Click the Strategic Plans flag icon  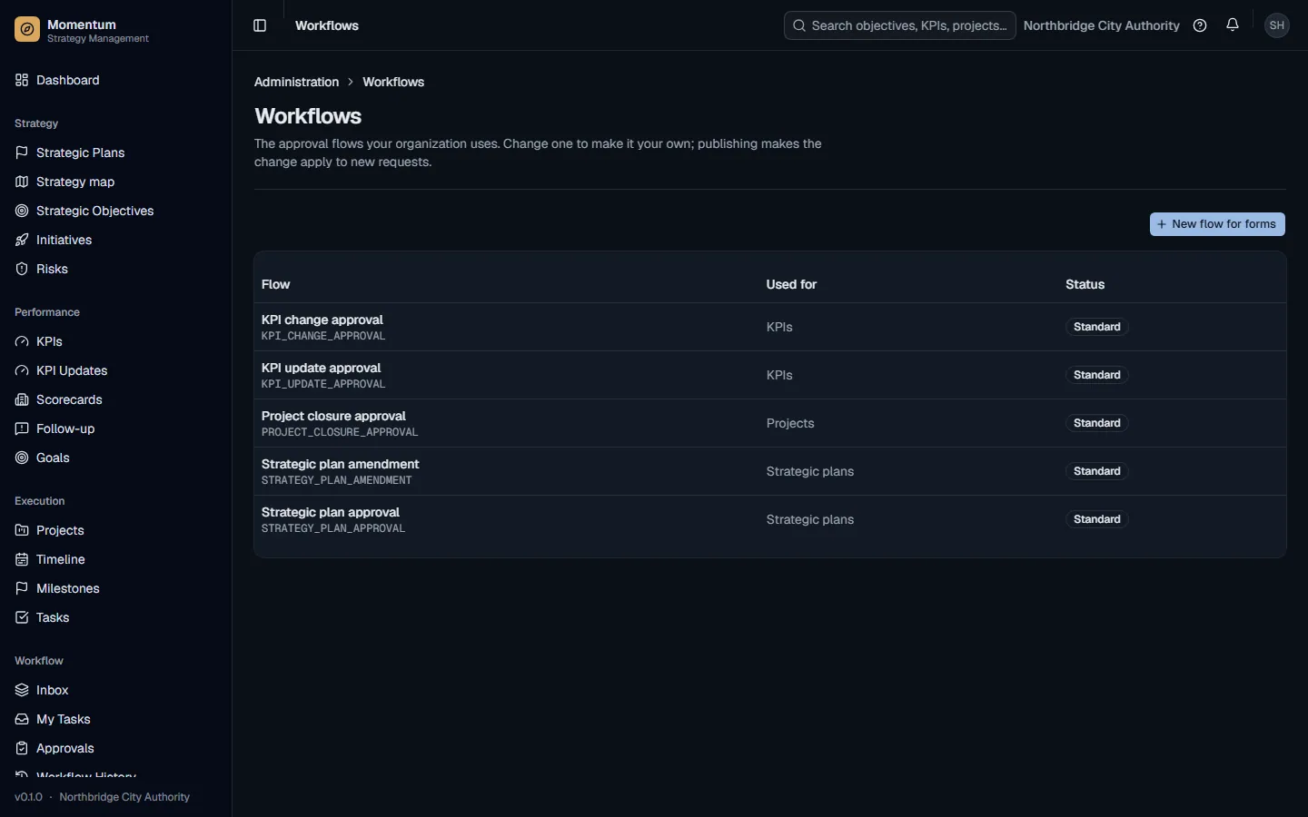coord(22,153)
